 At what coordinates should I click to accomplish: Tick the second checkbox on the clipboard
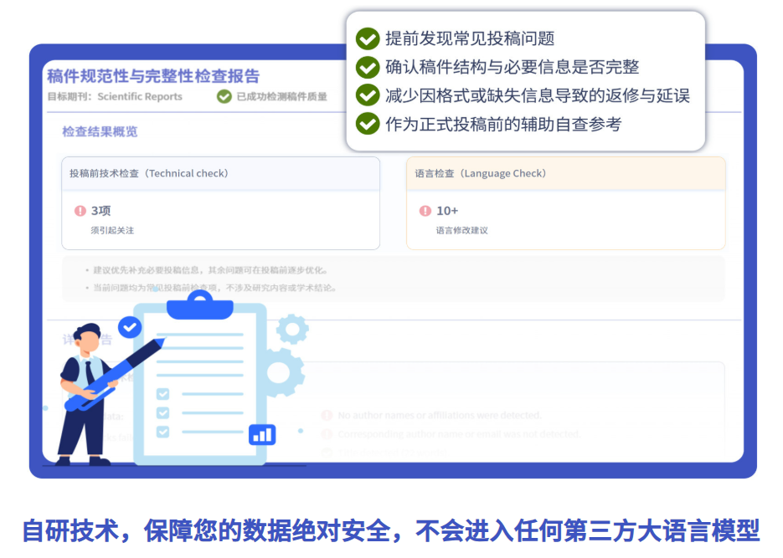[162, 412]
